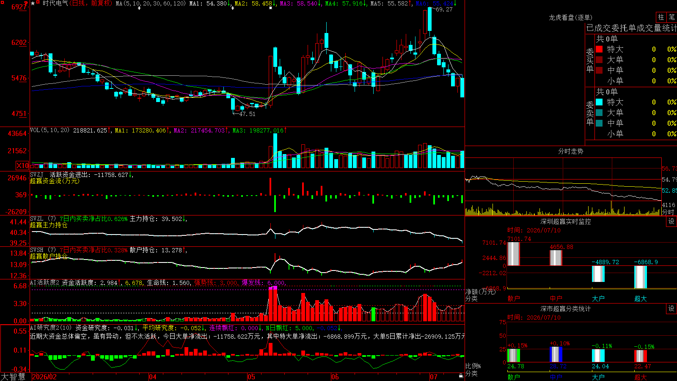Open 设 settings for 深圳超赢实时监控

click(x=671, y=221)
